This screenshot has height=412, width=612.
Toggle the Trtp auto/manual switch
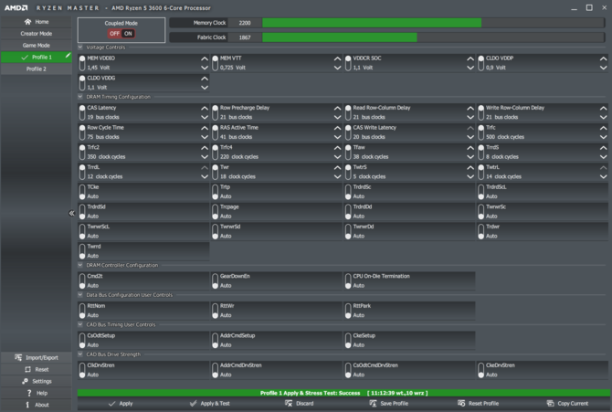click(x=215, y=192)
